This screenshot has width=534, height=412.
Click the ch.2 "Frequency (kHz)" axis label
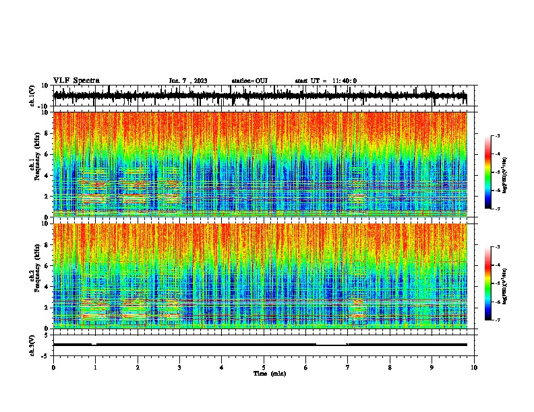[x=38, y=268]
